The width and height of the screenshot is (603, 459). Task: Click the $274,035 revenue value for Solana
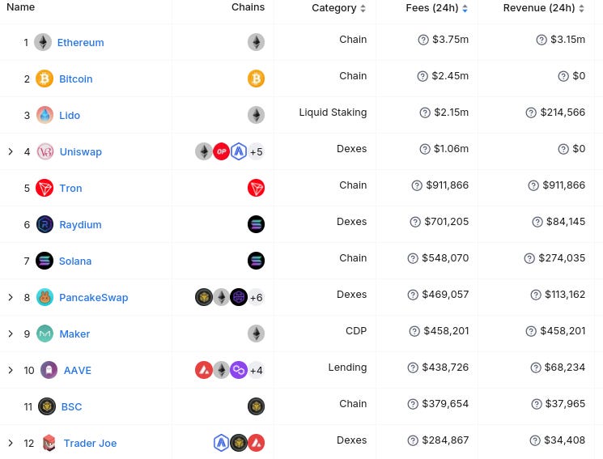[562, 258]
